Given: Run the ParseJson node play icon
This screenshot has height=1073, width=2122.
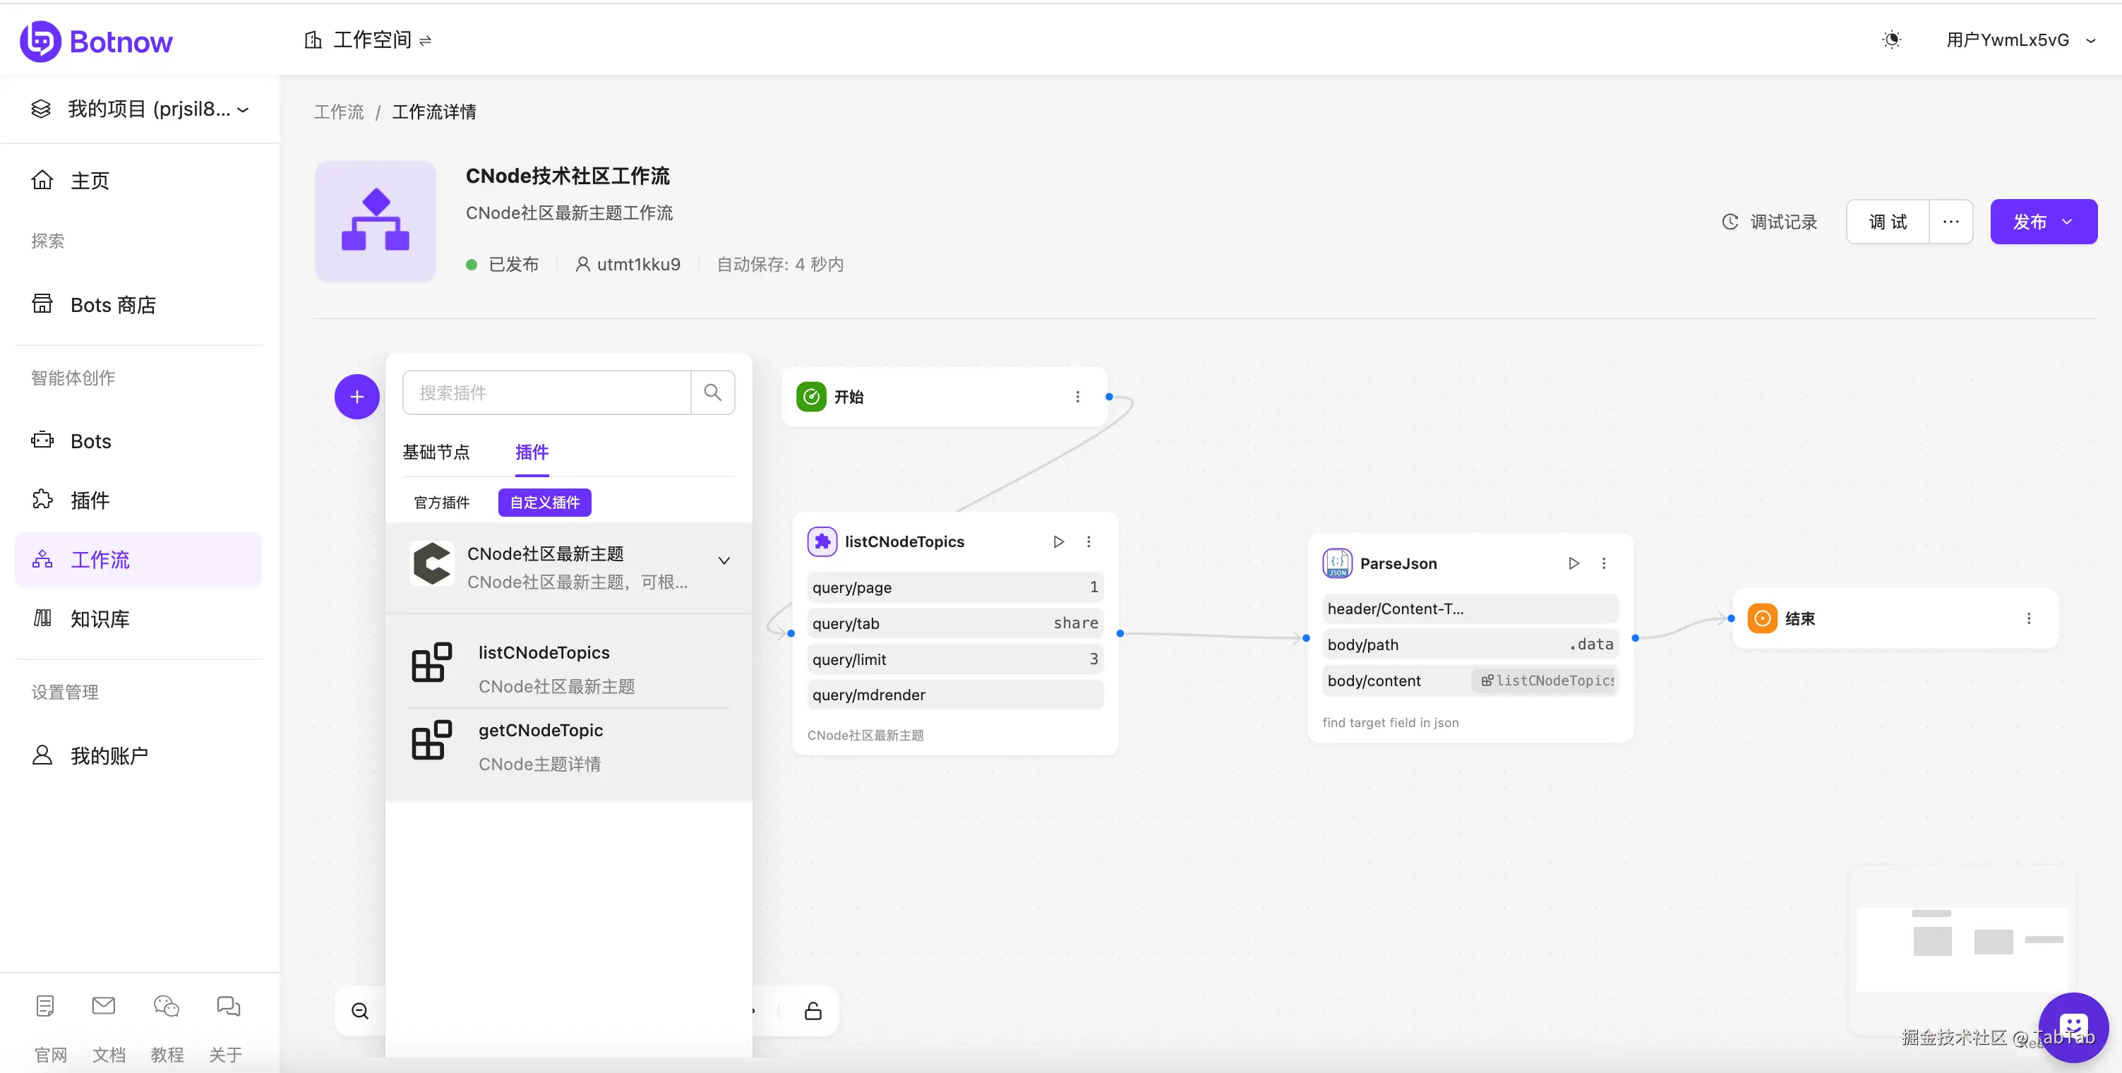Looking at the screenshot, I should (x=1573, y=563).
